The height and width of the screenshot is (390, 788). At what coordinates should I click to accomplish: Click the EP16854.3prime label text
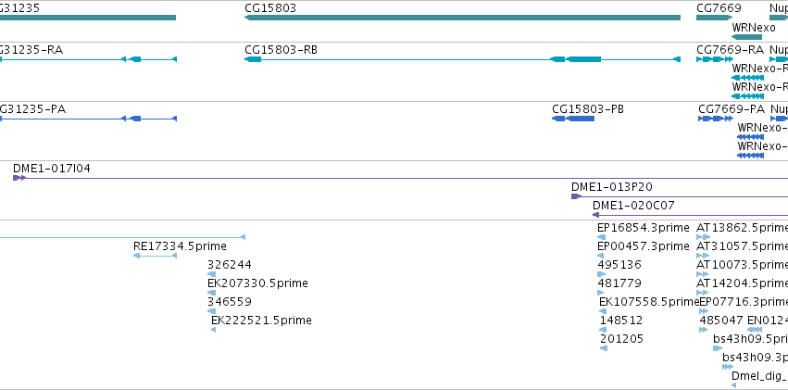(644, 228)
